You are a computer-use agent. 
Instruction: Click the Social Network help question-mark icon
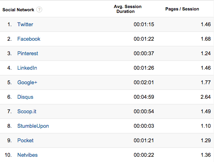pyautogui.click(x=39, y=10)
